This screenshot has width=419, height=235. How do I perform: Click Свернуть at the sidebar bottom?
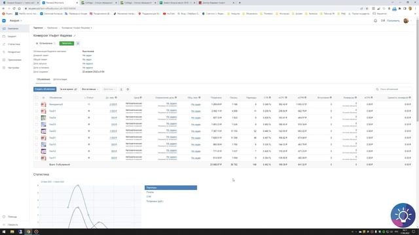pyautogui.click(x=12, y=225)
